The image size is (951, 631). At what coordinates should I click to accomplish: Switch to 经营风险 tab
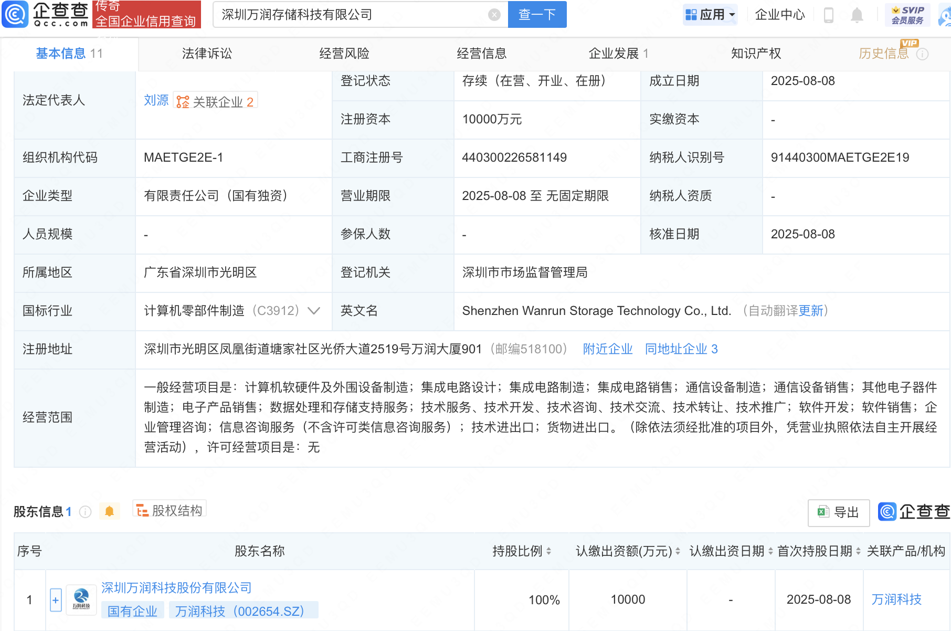point(344,54)
